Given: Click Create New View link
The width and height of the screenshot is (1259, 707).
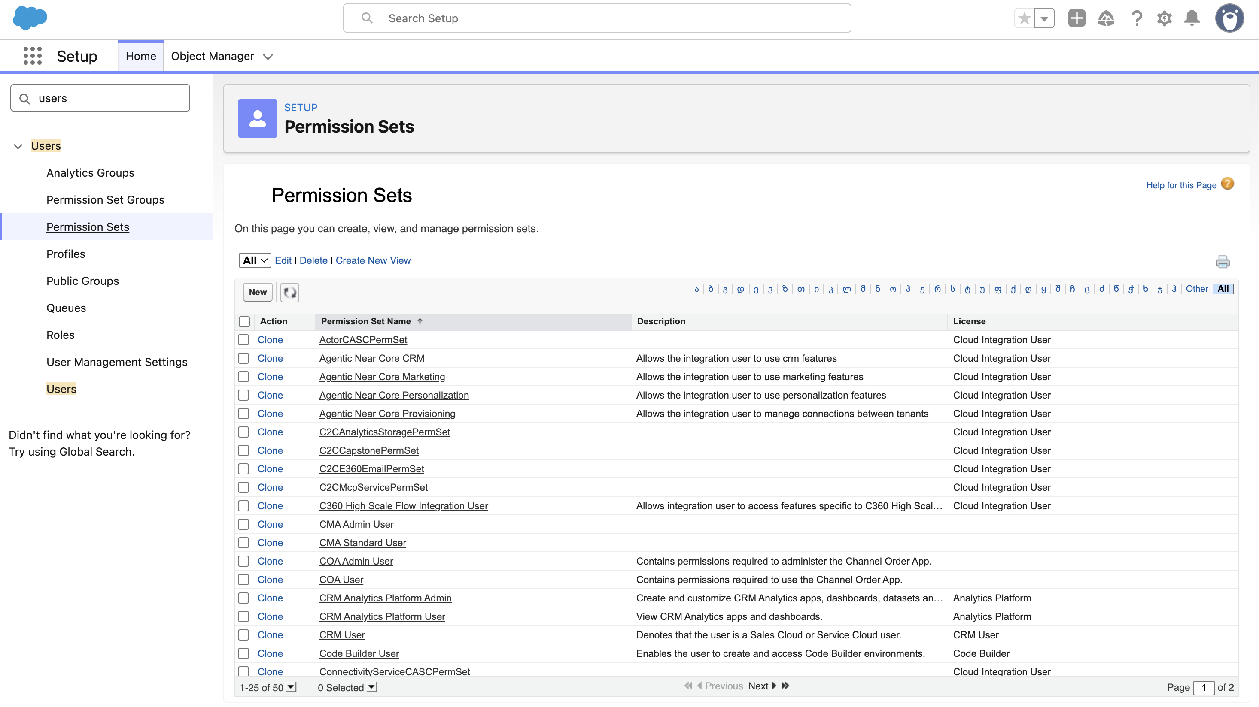Looking at the screenshot, I should [373, 260].
